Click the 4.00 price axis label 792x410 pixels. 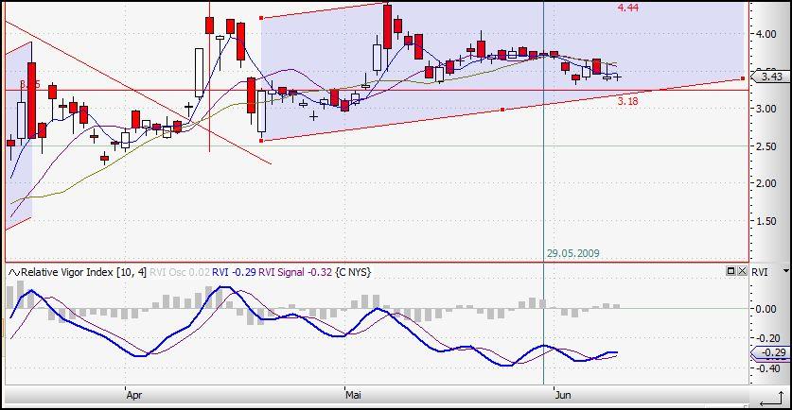click(766, 34)
